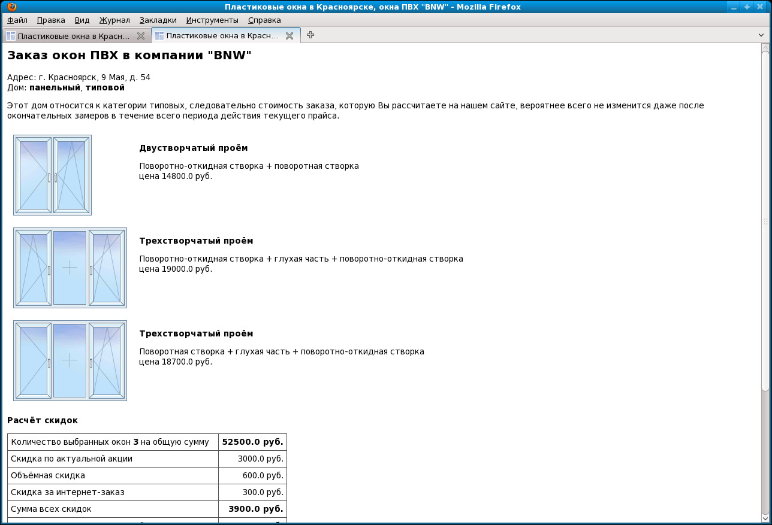Click the vertical scrollbar thumb
This screenshot has height=525, width=772.
point(765,221)
